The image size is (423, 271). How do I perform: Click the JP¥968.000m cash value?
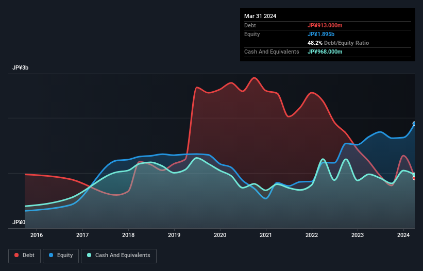pyautogui.click(x=325, y=52)
